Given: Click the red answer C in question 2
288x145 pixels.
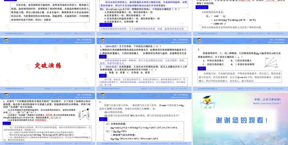Looking at the screenshot, I should (152, 70).
